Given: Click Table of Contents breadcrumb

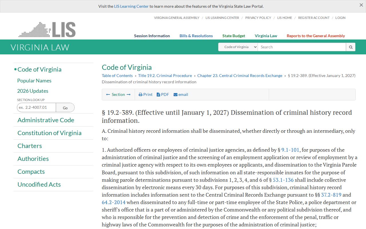Looking at the screenshot, I should point(117,76).
